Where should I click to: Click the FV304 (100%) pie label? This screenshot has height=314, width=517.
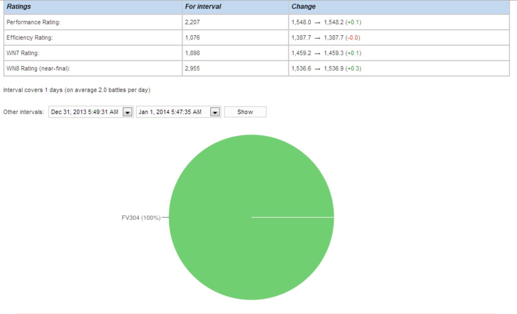pyautogui.click(x=141, y=218)
